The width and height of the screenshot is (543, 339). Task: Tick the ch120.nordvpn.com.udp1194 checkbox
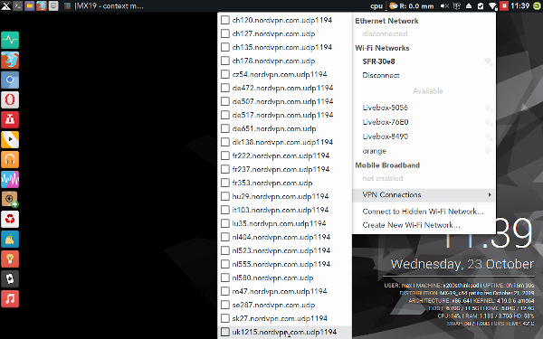point(225,20)
